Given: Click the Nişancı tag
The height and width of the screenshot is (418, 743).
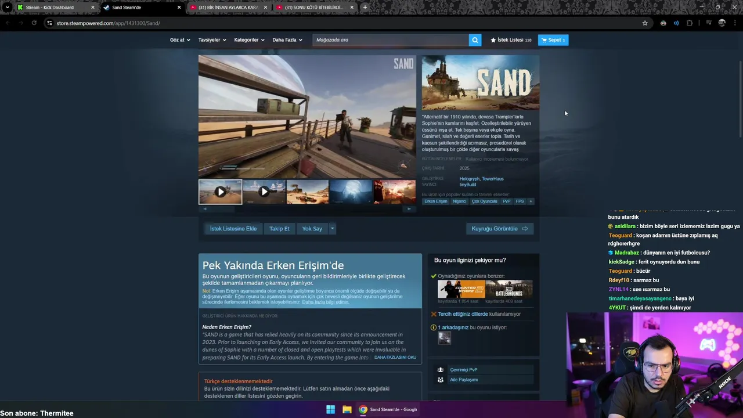Looking at the screenshot, I should (459, 201).
